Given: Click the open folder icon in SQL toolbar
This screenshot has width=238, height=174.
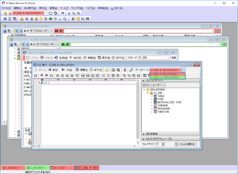Looking at the screenshot, I should pyautogui.click(x=106, y=70).
